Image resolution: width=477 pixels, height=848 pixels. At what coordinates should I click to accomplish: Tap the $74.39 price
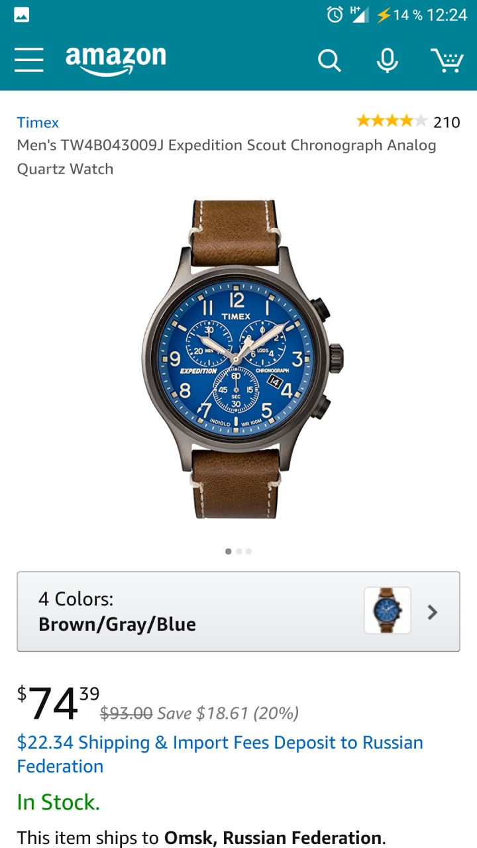point(58,703)
